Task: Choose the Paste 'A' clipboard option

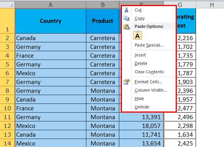Action: point(137,35)
